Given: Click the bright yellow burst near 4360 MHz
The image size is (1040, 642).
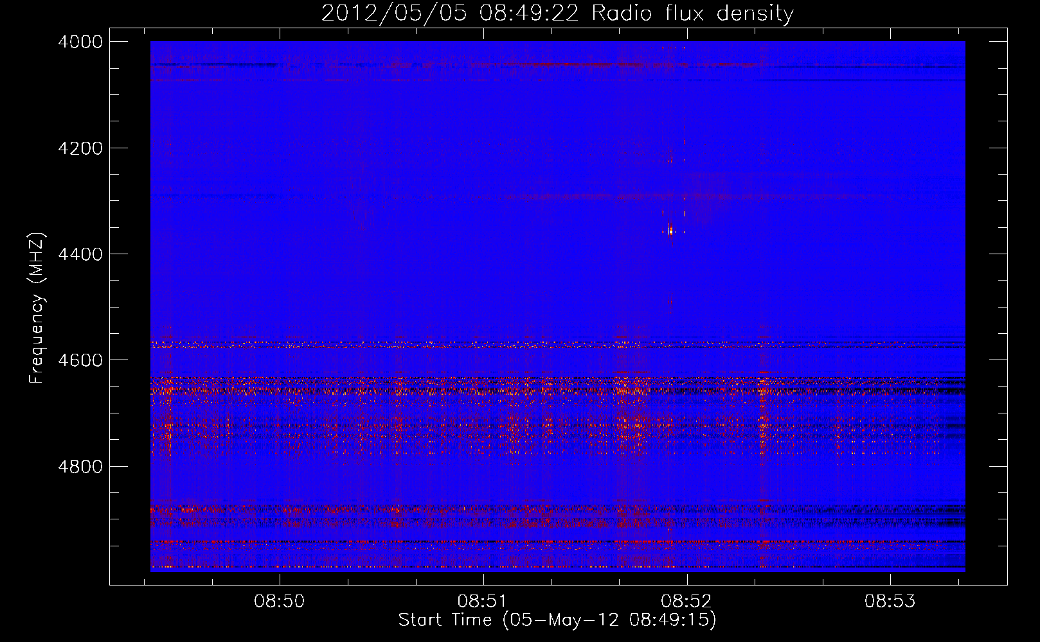Looking at the screenshot, I should coord(670,230).
